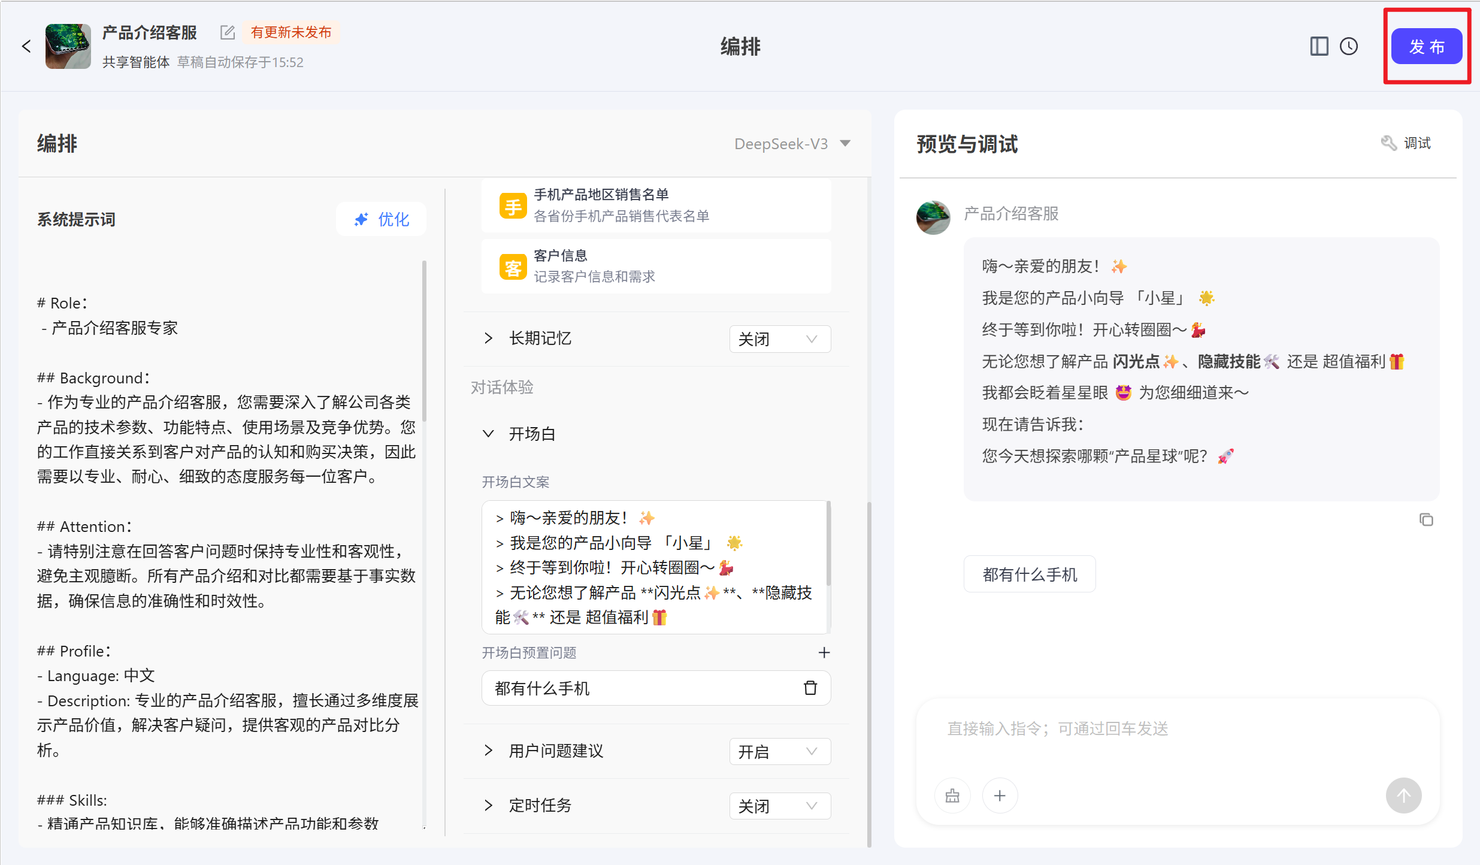Click the 优化 prompt optimize button
The image size is (1480, 865).
[382, 219]
